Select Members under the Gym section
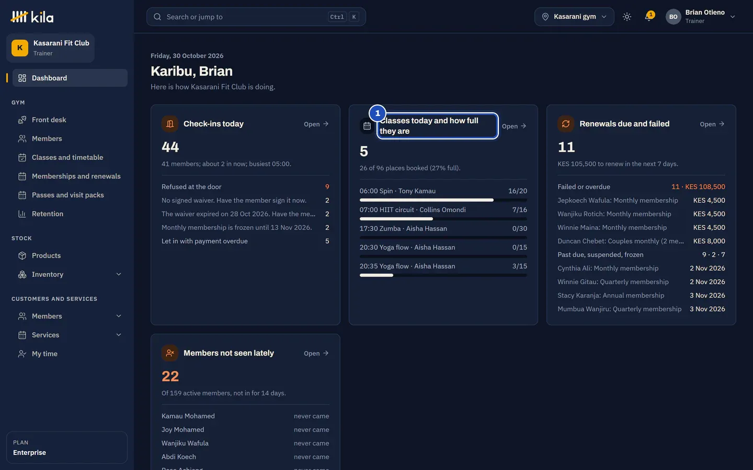 pos(70,138)
